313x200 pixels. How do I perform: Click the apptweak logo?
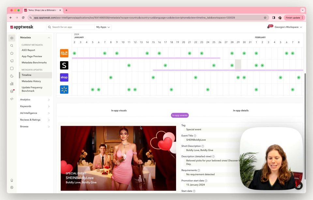point(22,27)
